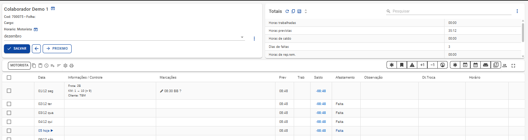
Task: Click the paste clipboard icon in the toolbar
Action: [x=40, y=66]
